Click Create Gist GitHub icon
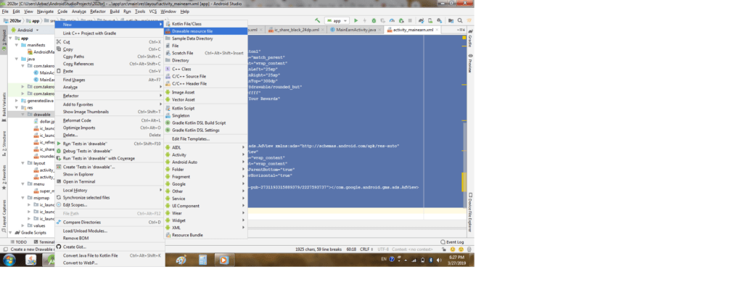 [x=59, y=247]
